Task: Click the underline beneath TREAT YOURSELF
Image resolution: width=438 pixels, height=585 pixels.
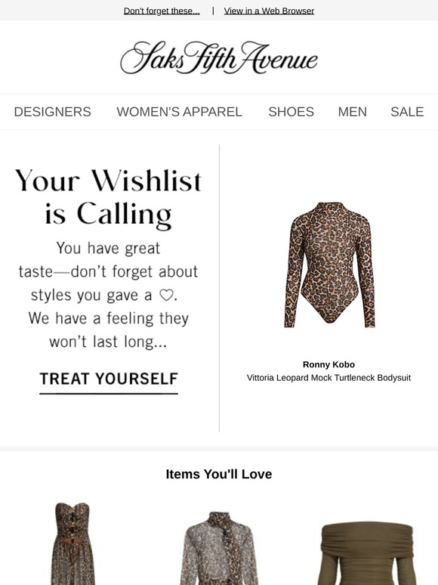Action: click(x=109, y=393)
